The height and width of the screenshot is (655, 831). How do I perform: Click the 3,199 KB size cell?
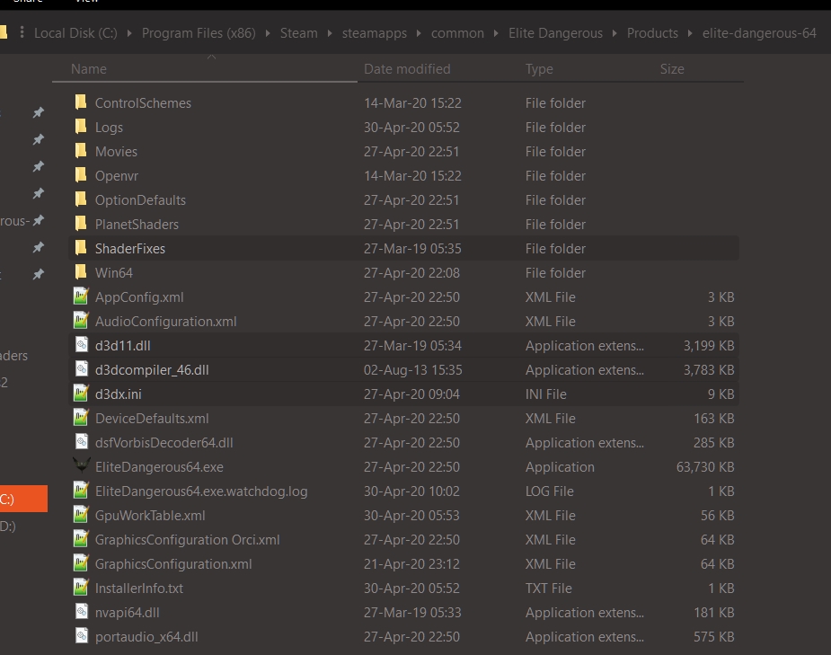[x=709, y=346]
